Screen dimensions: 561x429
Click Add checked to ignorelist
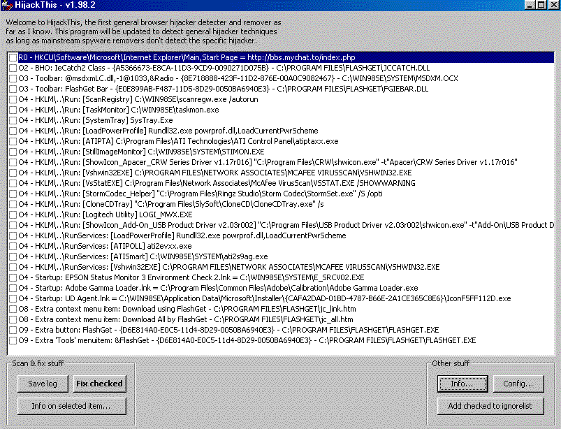490,406
